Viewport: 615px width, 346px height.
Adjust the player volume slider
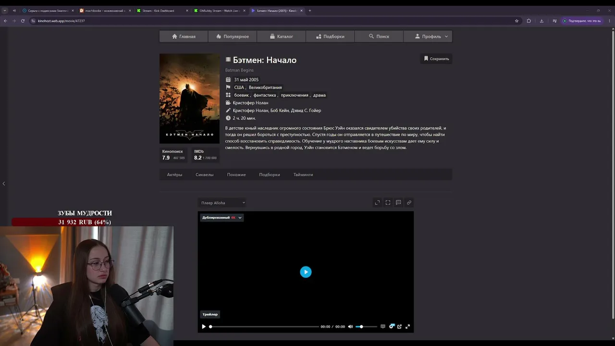pyautogui.click(x=366, y=327)
